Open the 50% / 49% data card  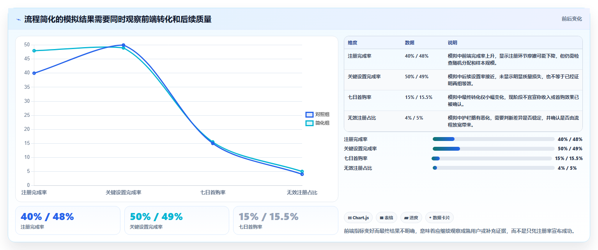coord(177,220)
